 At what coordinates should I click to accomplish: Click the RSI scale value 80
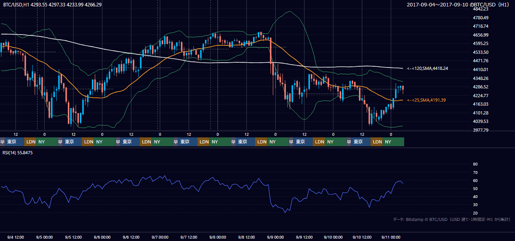click(475, 164)
